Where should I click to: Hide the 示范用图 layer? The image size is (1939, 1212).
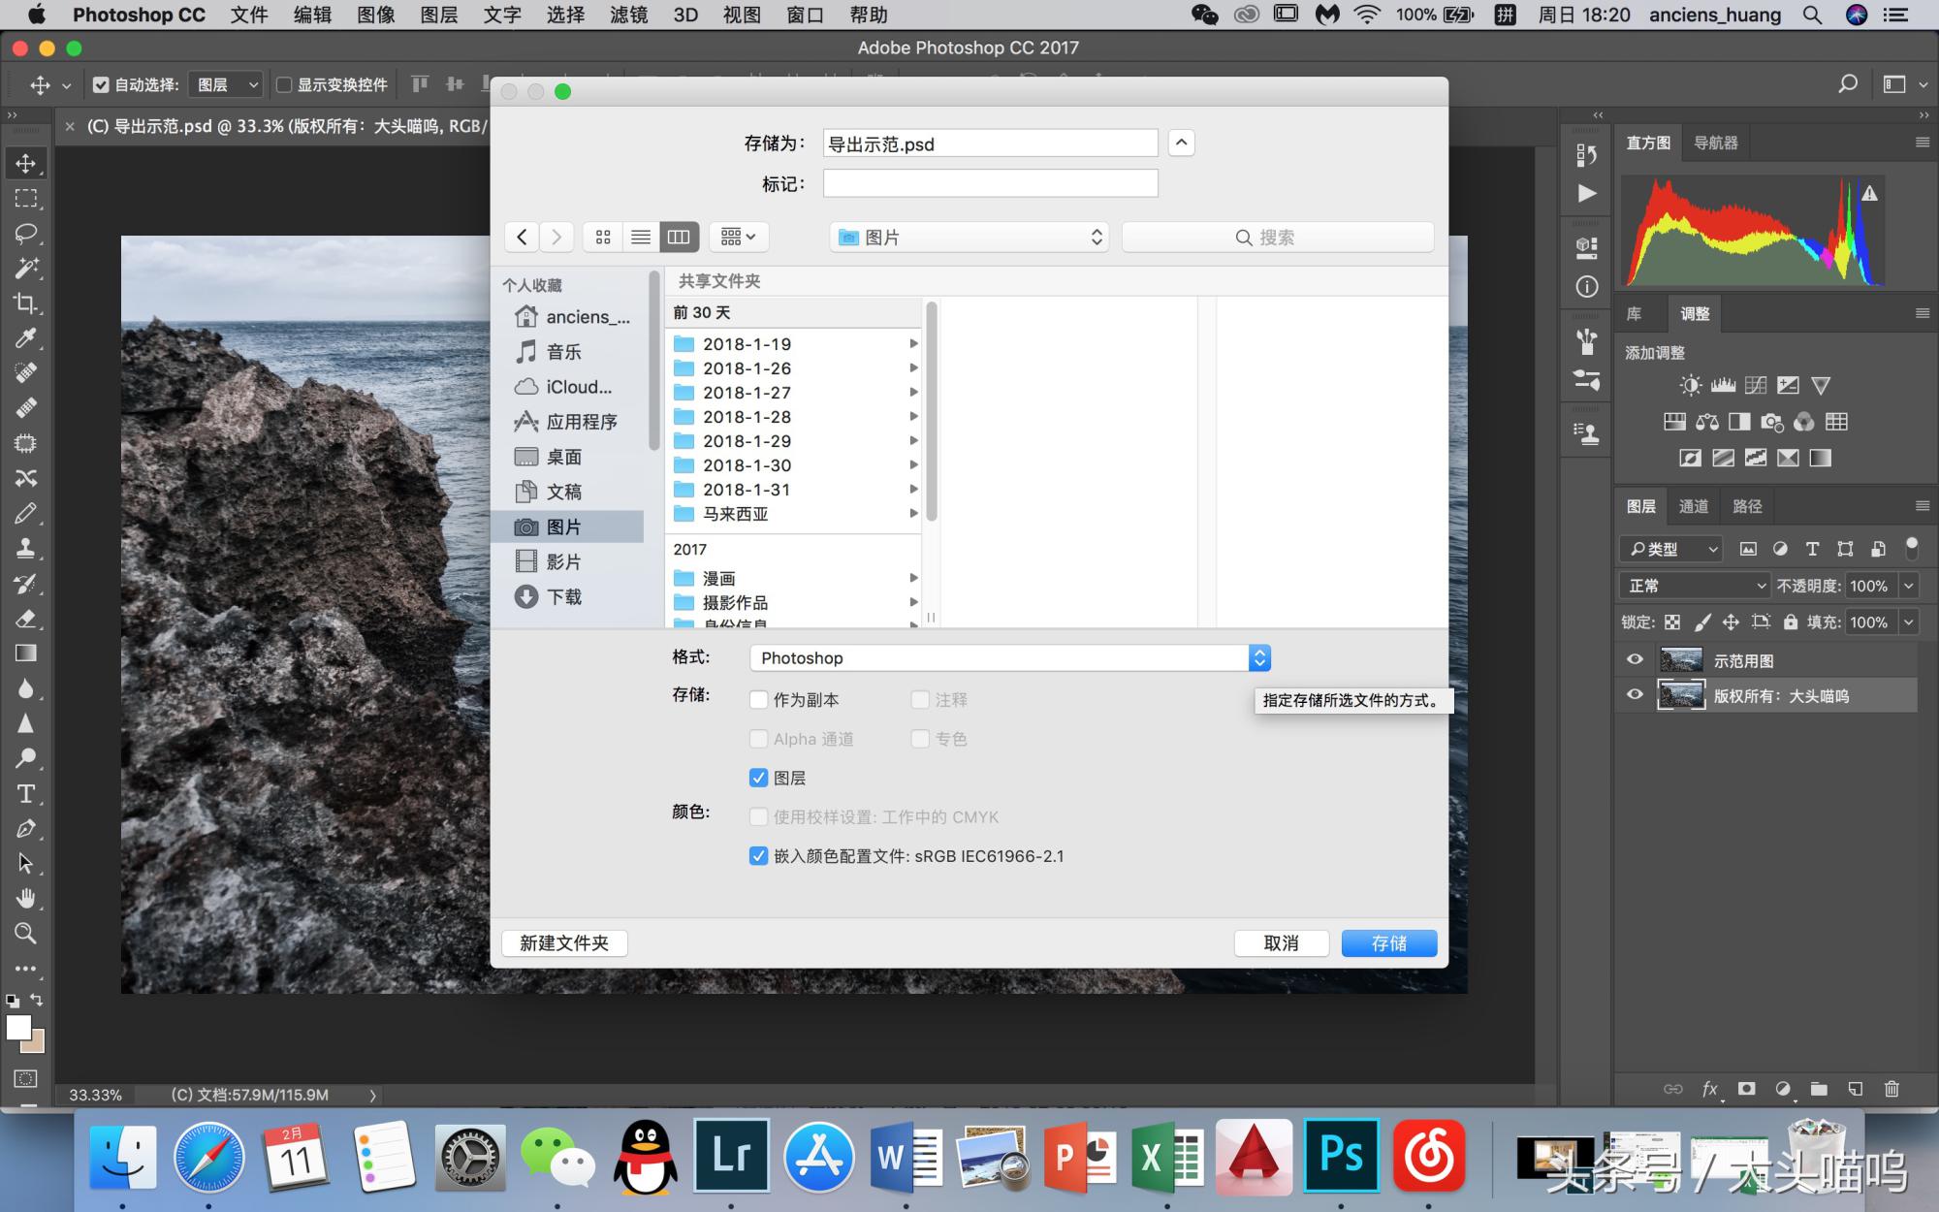coord(1635,659)
